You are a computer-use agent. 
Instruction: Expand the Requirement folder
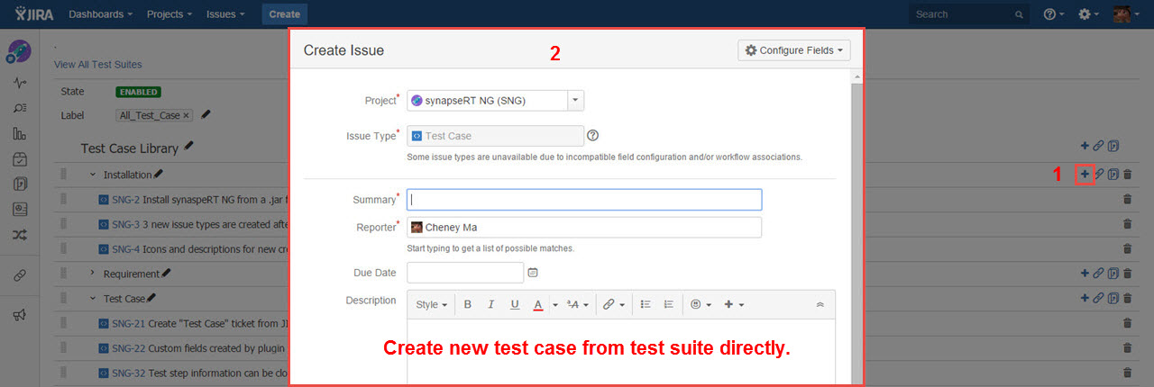(x=92, y=274)
